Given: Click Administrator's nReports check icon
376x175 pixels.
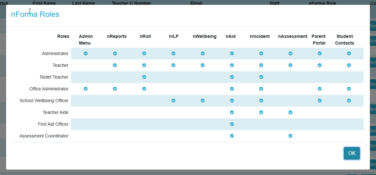Looking at the screenshot, I should click(x=115, y=53).
